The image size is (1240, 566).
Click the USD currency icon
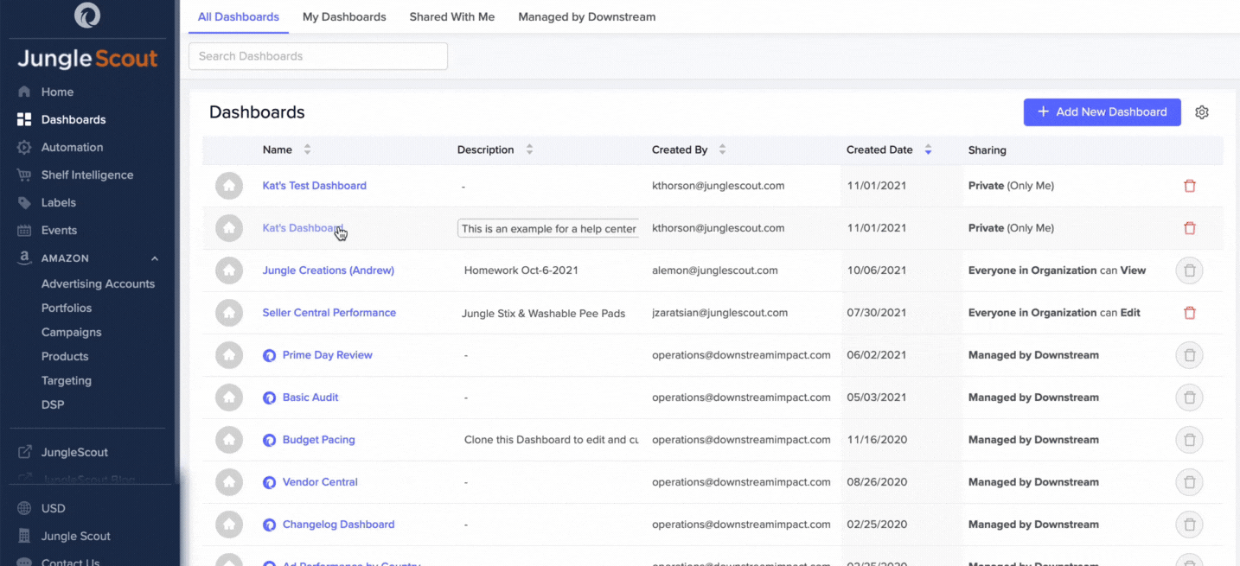[x=24, y=508]
